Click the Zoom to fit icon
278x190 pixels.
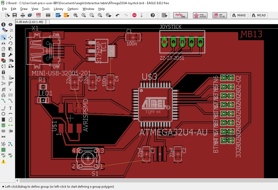[76, 15]
